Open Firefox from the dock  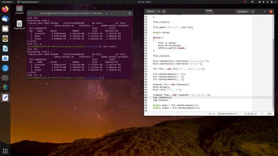pos(5,9)
